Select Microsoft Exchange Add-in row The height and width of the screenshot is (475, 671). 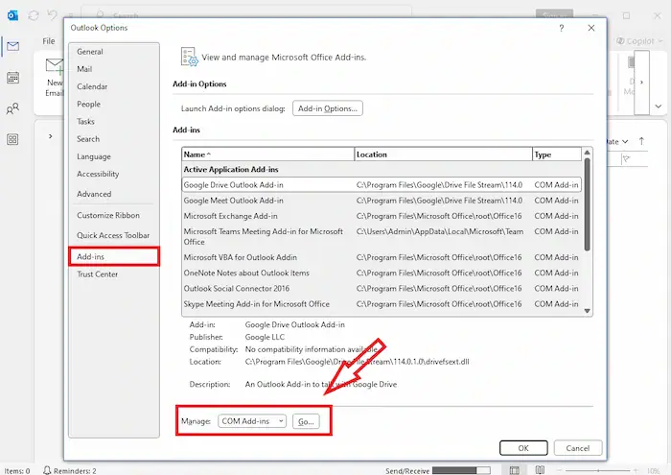pyautogui.click(x=382, y=216)
